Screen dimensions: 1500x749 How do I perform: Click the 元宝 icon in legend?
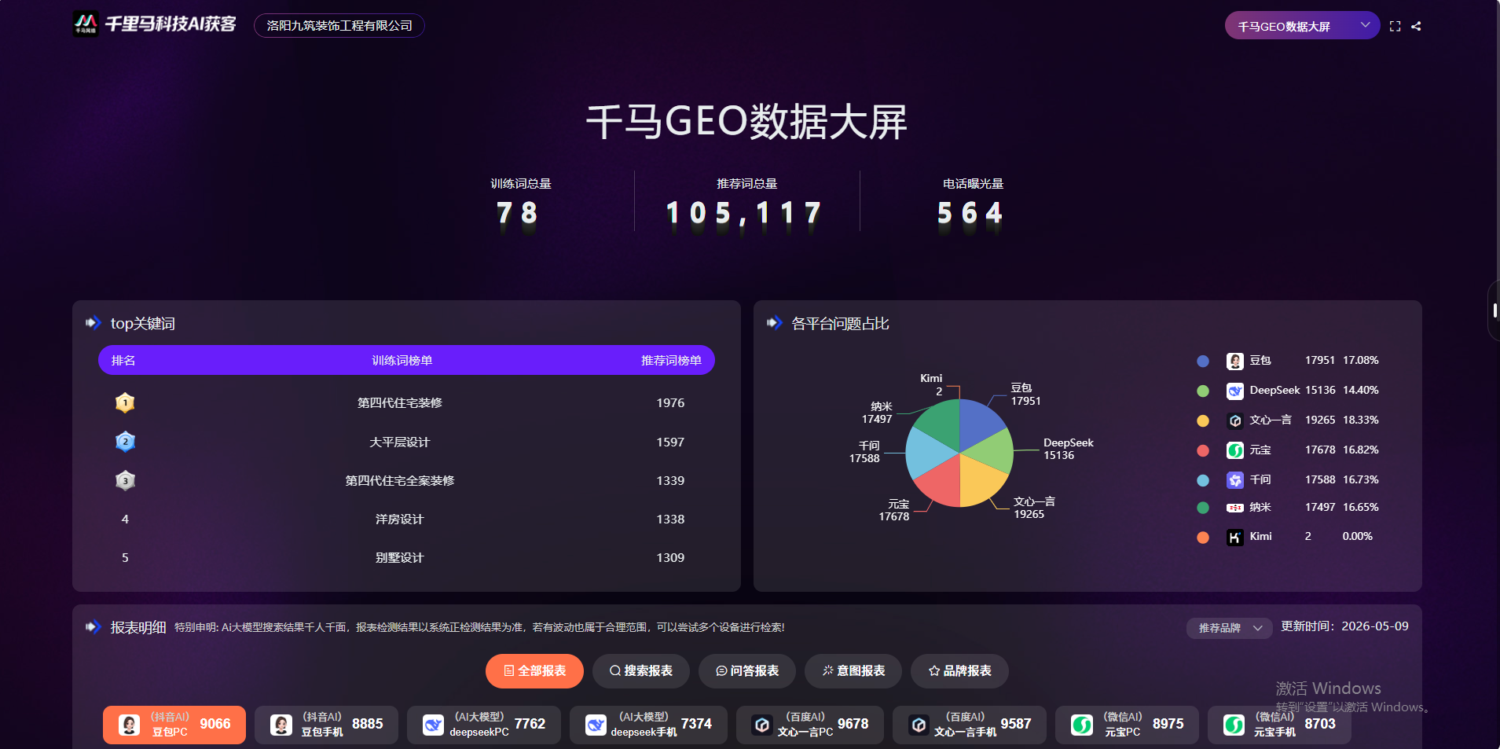pos(1235,450)
